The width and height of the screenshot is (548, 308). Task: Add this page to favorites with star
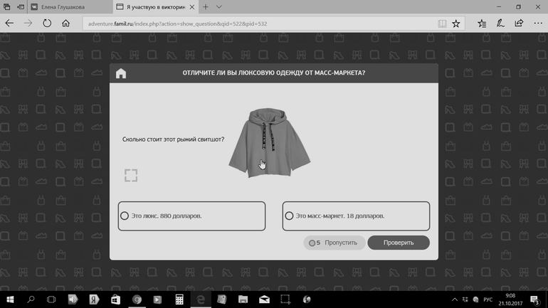coord(456,23)
